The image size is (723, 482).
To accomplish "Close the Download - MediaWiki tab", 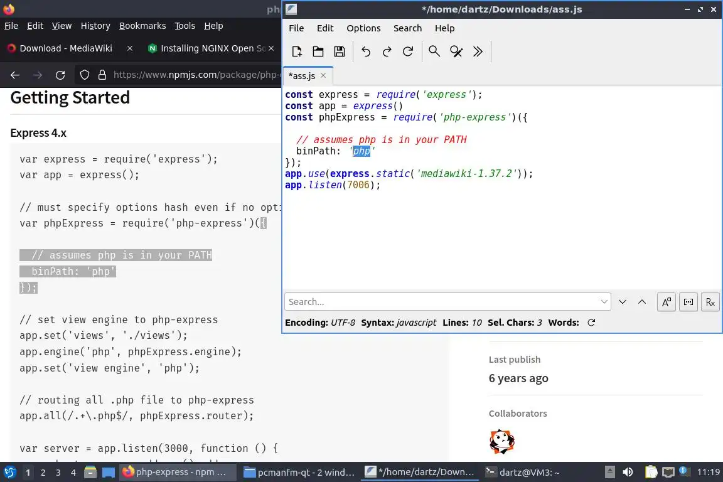I will pos(130,48).
